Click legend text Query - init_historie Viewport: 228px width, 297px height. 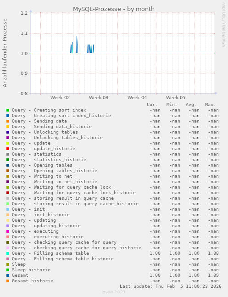(41, 215)
